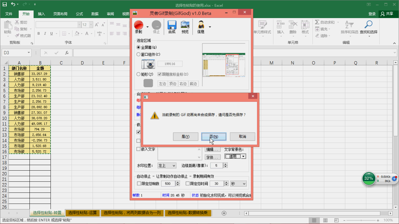
Task: Click the 共享 share button in Excel
Action: click(387, 14)
